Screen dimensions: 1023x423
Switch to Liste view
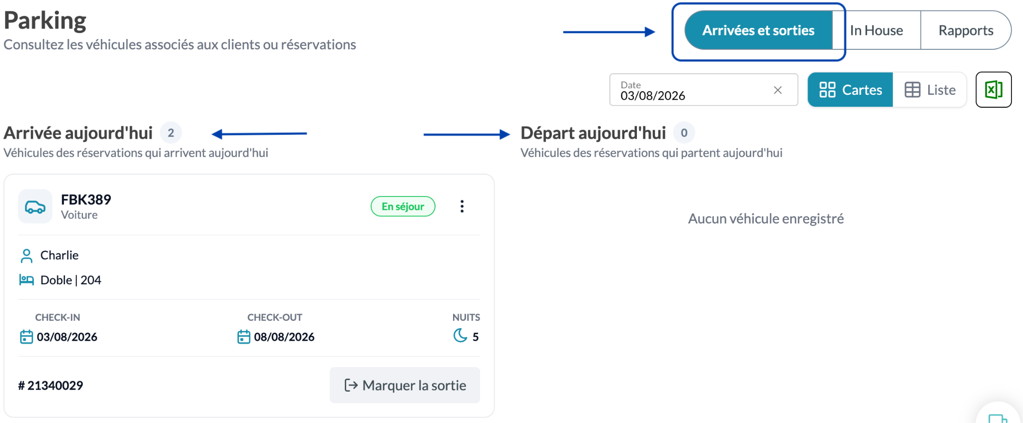930,90
